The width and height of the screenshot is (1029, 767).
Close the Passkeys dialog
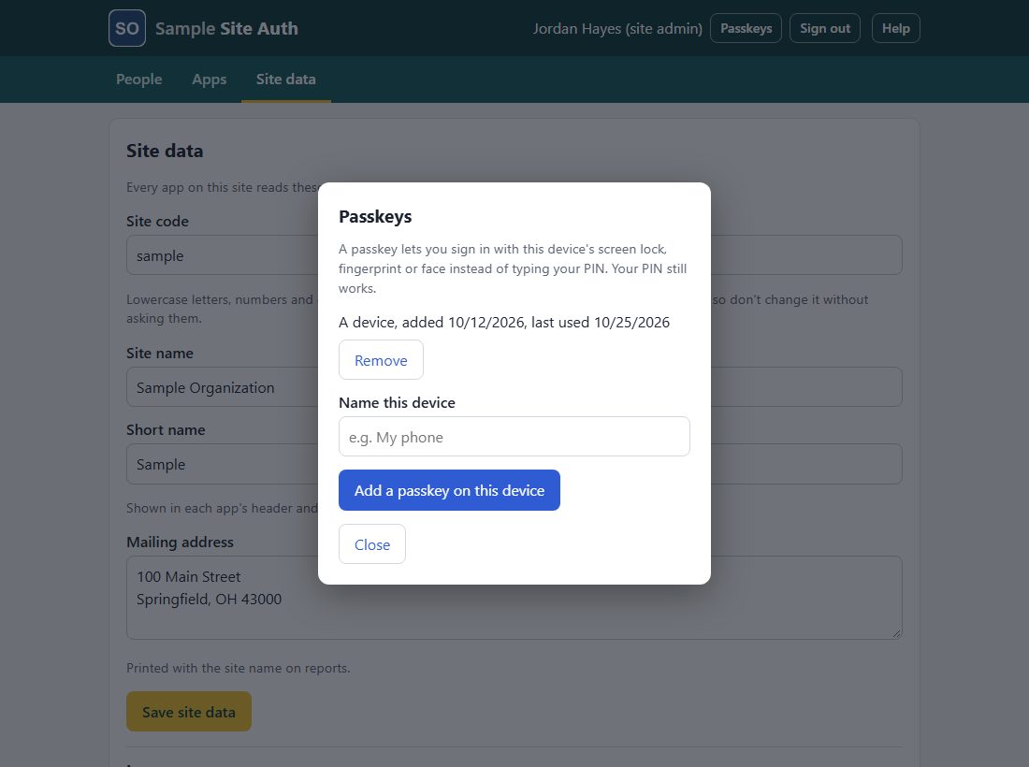coord(372,544)
